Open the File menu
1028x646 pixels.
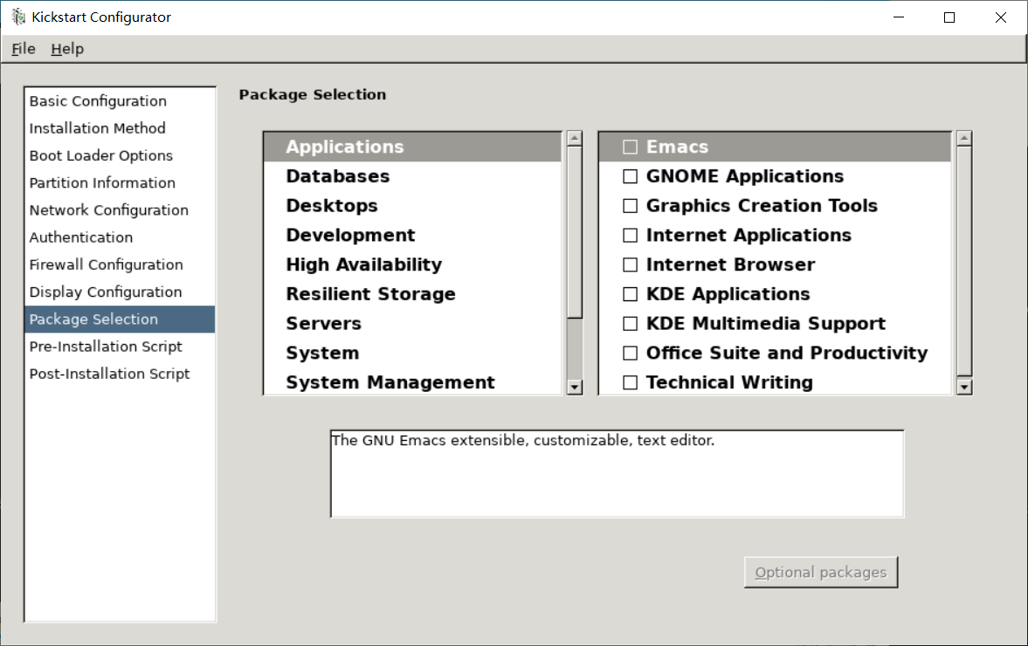pos(24,49)
